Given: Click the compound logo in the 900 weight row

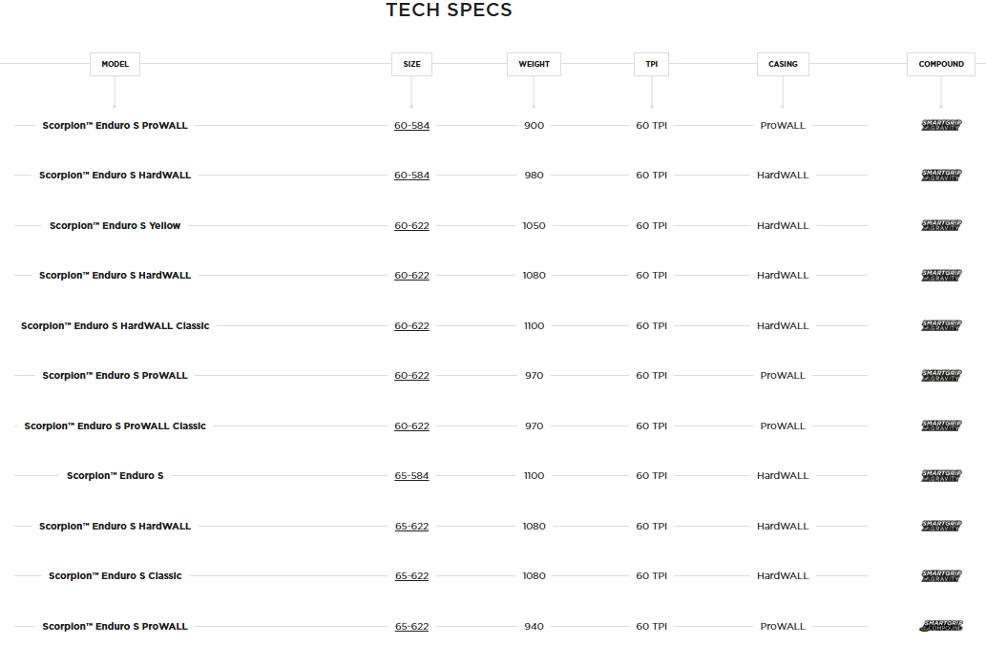Looking at the screenshot, I should 941,126.
